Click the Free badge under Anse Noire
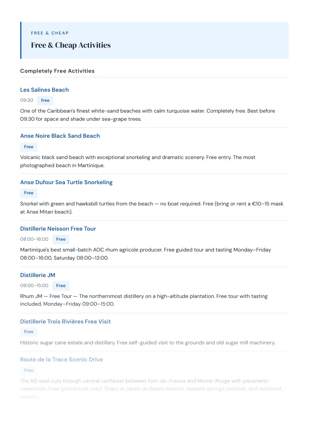 tap(29, 147)
